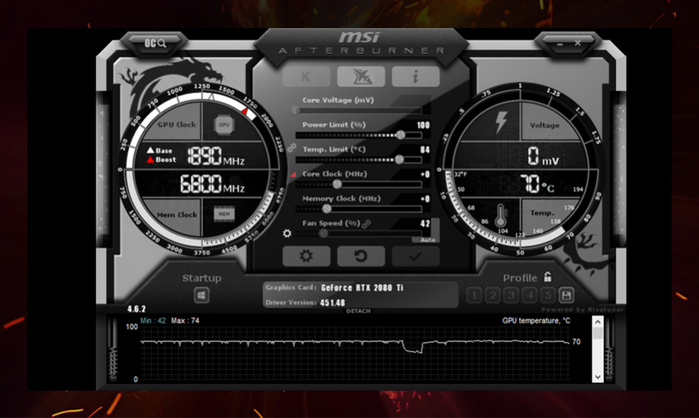Toggle link icon between Power and Temp limits
The height and width of the screenshot is (418, 699).
[292, 147]
